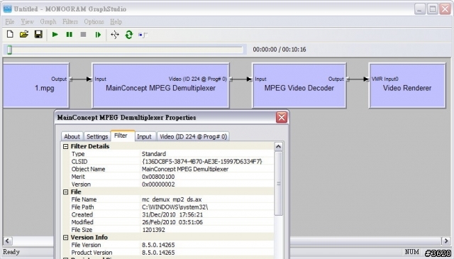Click the direct connect mode arrows icon
The height and width of the screenshot is (259, 454).
[x=115, y=35]
